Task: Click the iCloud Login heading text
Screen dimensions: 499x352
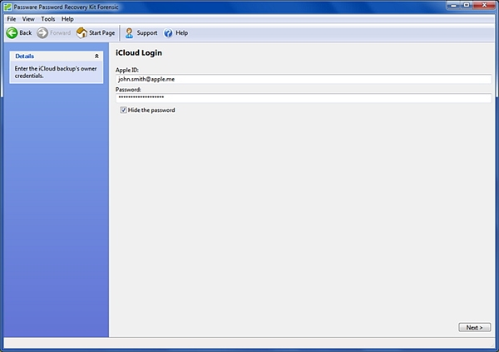Action: point(139,53)
